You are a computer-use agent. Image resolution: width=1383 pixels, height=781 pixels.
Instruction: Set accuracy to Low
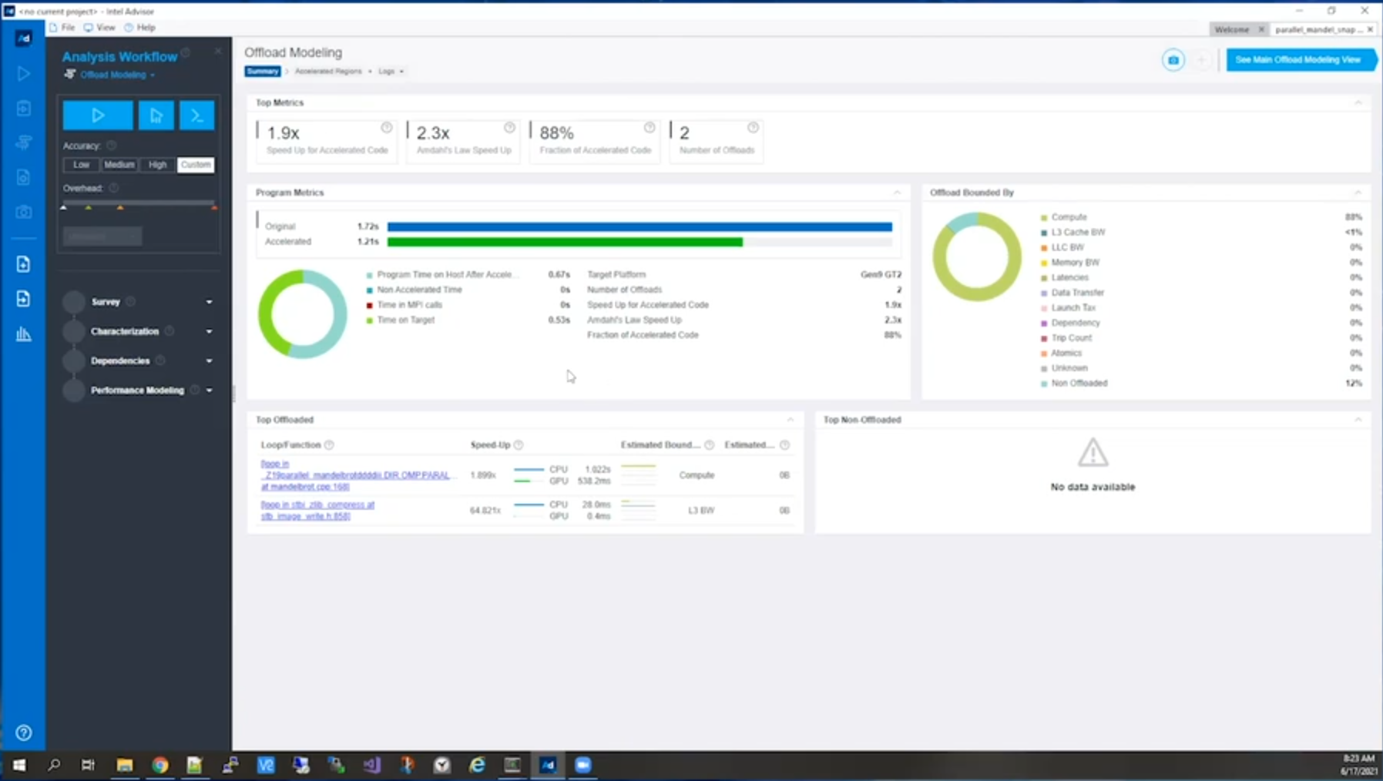point(81,165)
